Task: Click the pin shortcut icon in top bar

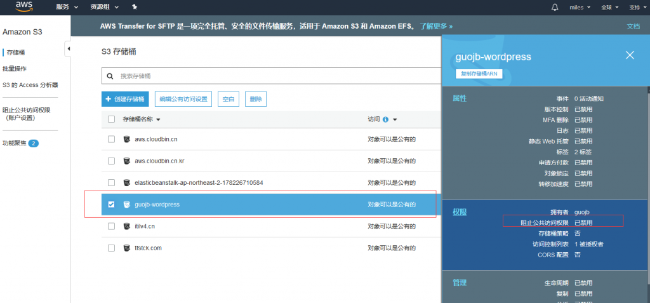Action: tap(135, 7)
